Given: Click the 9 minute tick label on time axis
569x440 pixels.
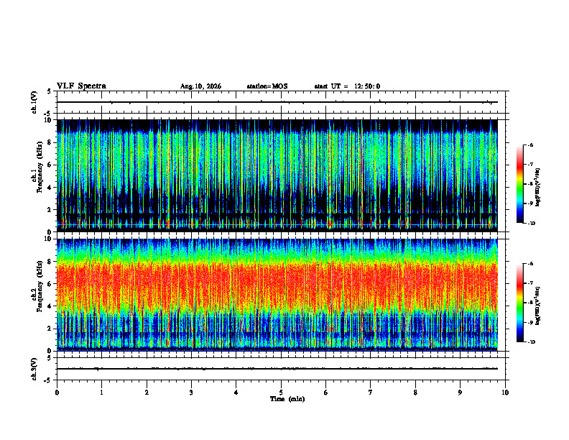Looking at the screenshot, I should click(x=460, y=393).
